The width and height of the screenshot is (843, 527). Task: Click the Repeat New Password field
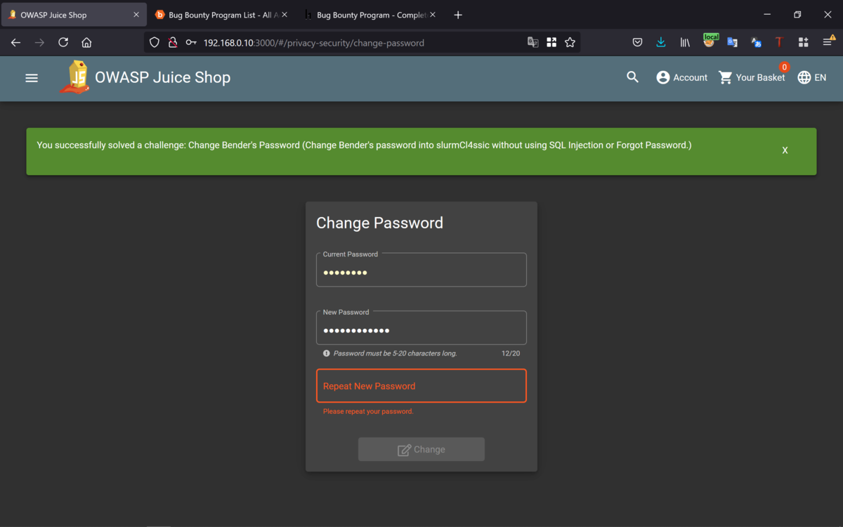421,386
